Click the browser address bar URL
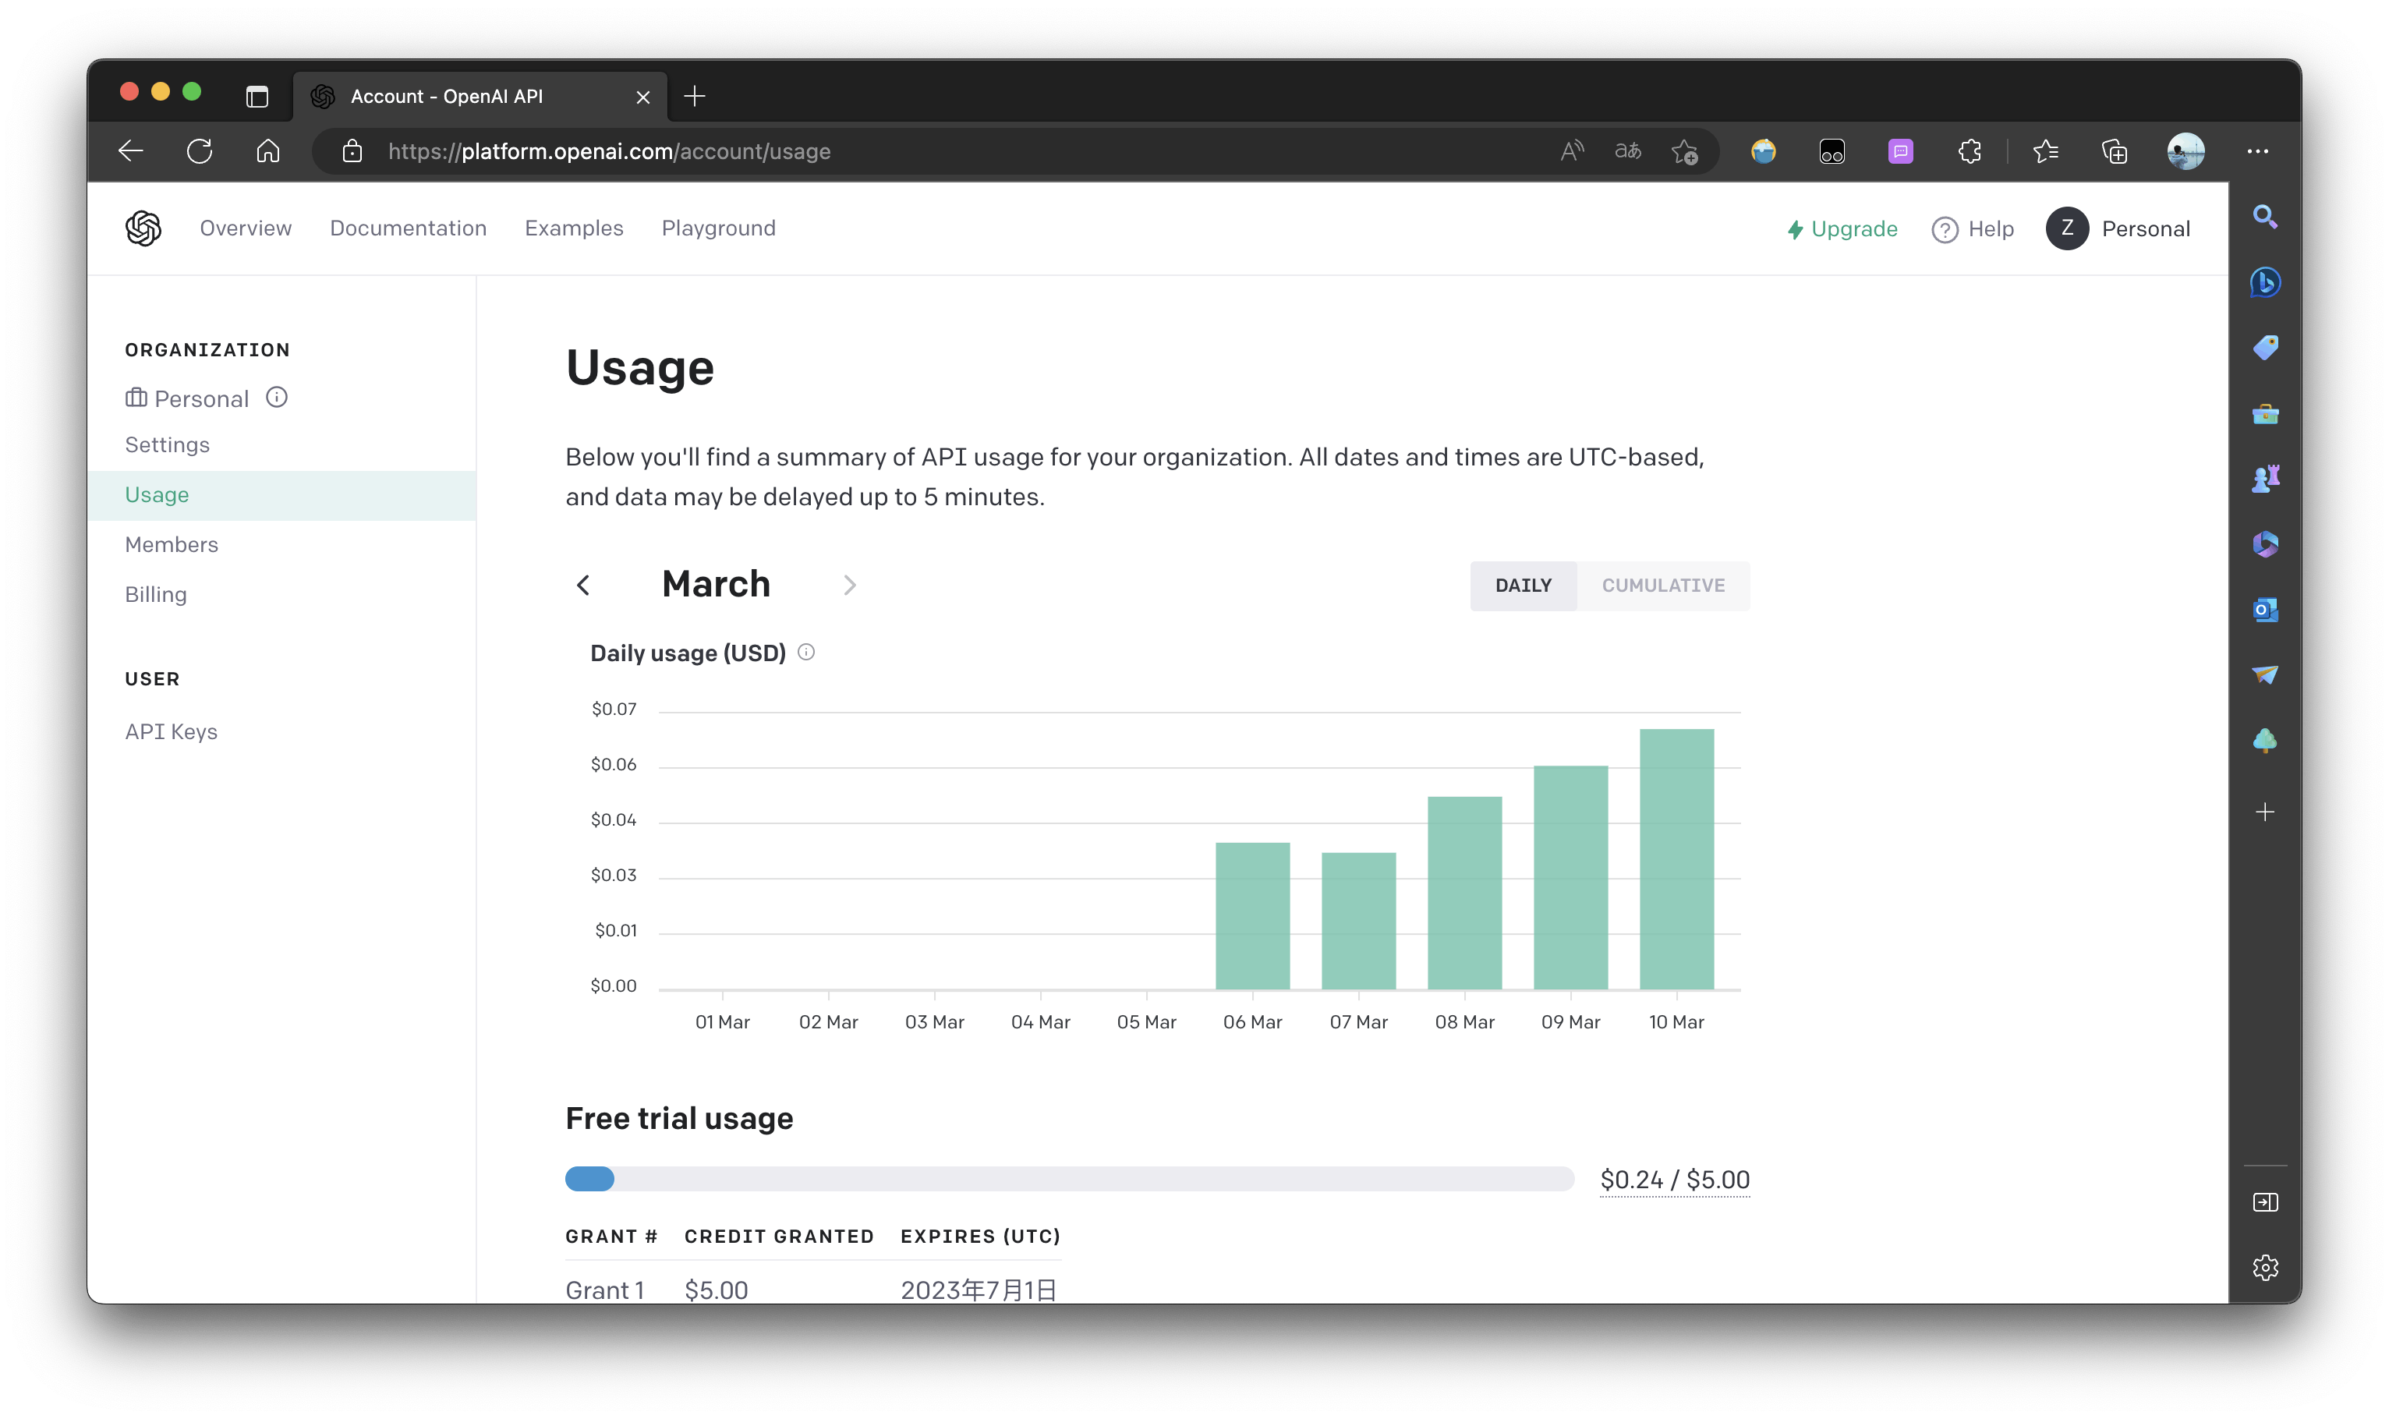The width and height of the screenshot is (2389, 1419). click(x=609, y=151)
